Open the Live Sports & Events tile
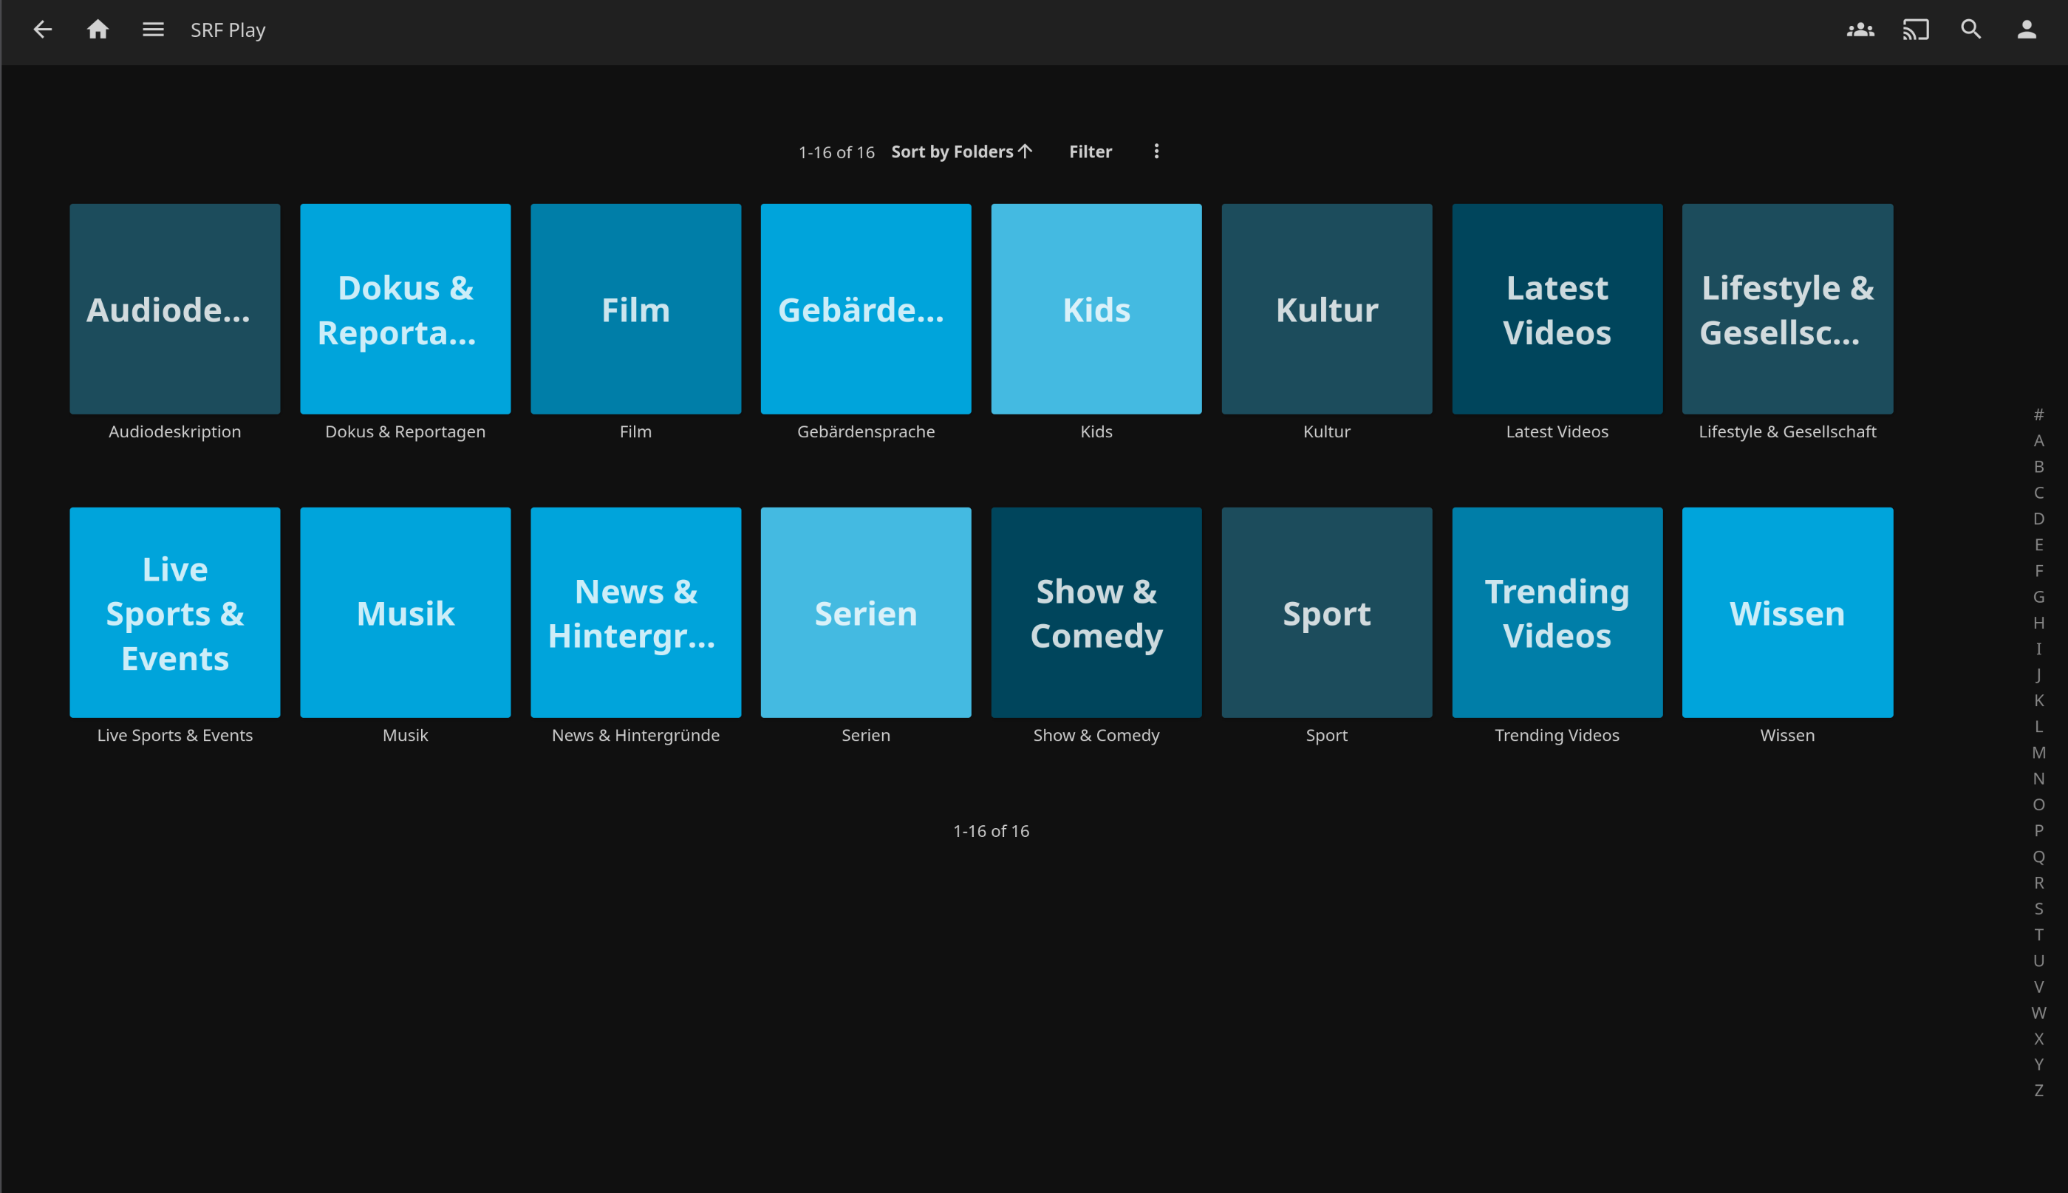 click(174, 612)
